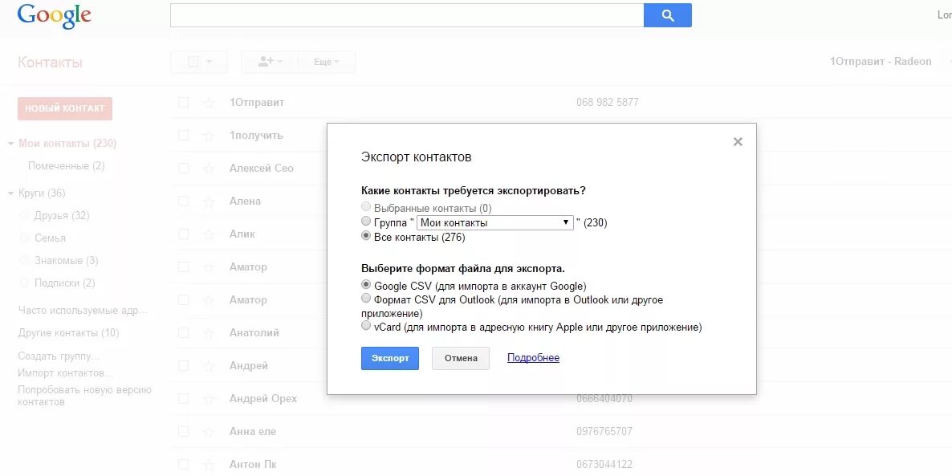Open the Семья circle
Image resolution: width=952 pixels, height=476 pixels.
coord(50,238)
